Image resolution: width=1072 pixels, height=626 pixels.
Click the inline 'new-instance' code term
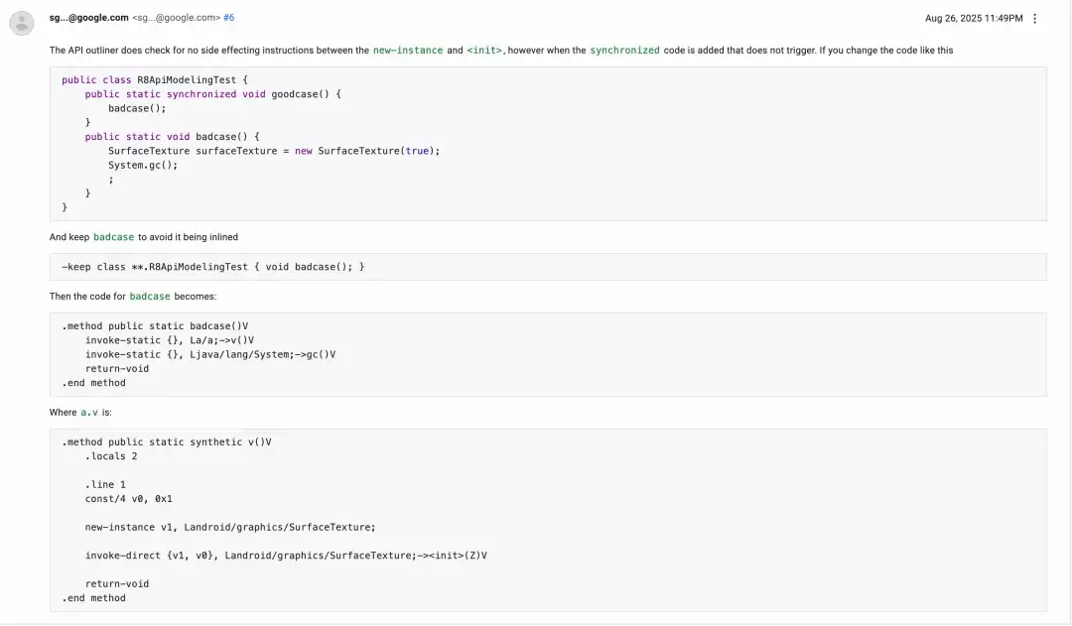click(x=408, y=51)
